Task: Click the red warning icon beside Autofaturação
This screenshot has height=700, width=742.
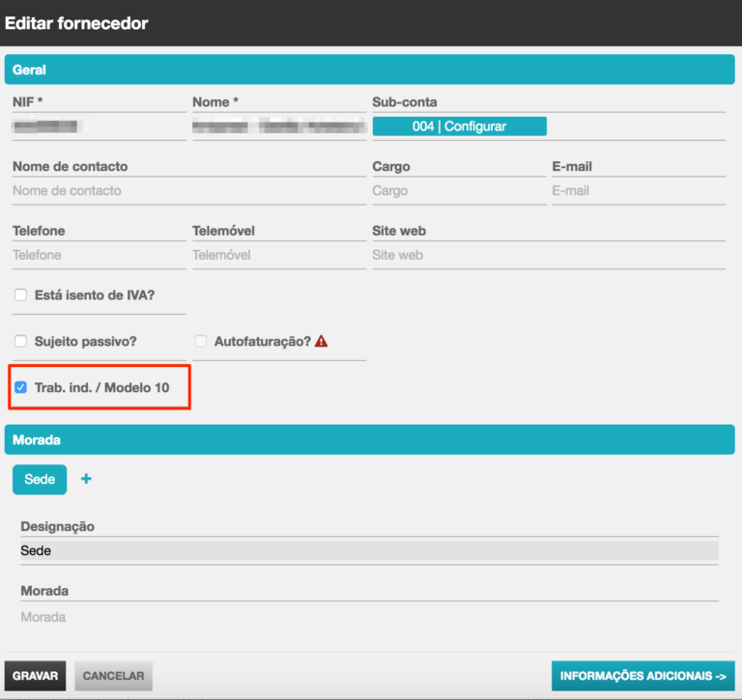Action: [321, 341]
